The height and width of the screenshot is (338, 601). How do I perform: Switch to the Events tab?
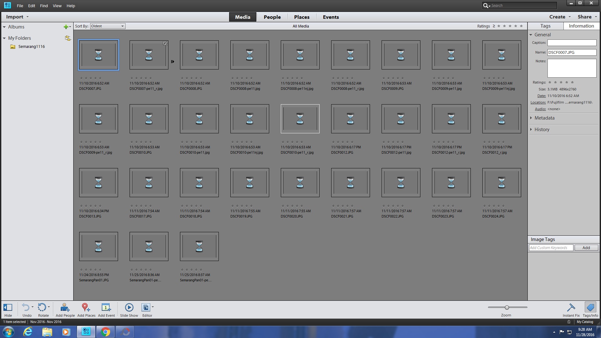click(x=331, y=17)
